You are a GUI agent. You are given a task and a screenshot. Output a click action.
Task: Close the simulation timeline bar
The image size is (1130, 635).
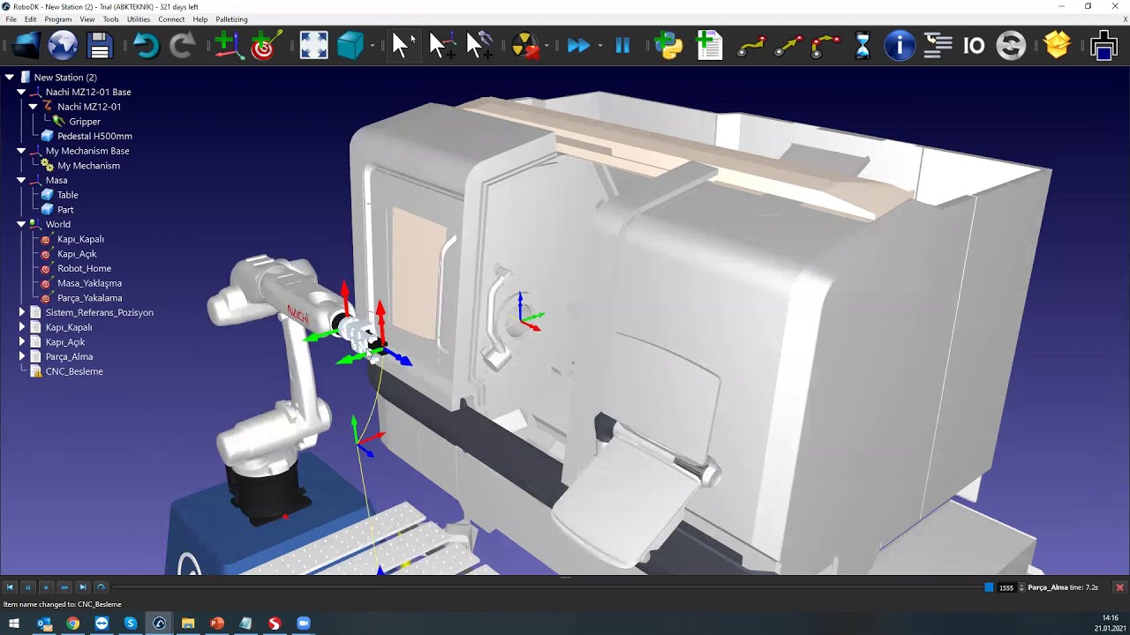coord(1119,587)
